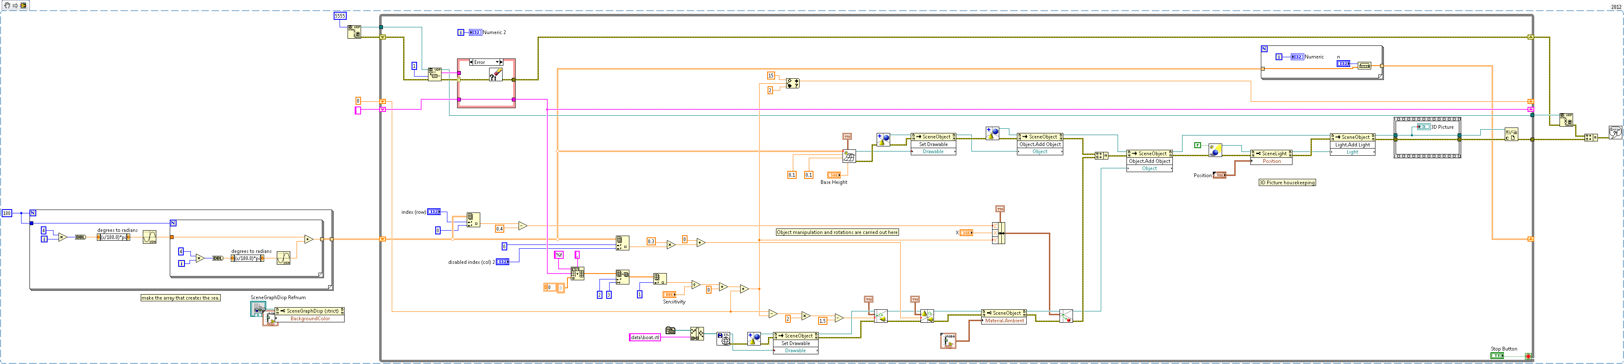This screenshot has width=1624, height=364.
Task: Select the Clear Errors eraser icon
Action: pyautogui.click(x=495, y=74)
